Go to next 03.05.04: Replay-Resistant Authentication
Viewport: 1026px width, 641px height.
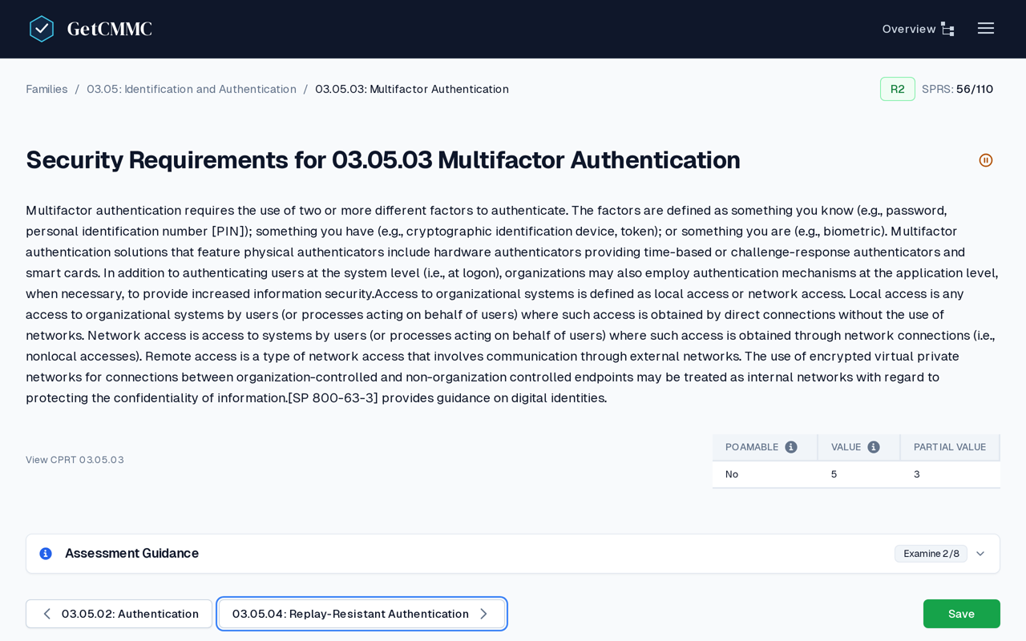tap(362, 614)
